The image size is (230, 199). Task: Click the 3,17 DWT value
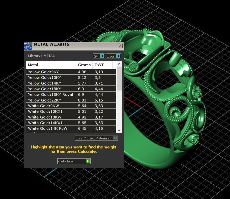(99, 117)
